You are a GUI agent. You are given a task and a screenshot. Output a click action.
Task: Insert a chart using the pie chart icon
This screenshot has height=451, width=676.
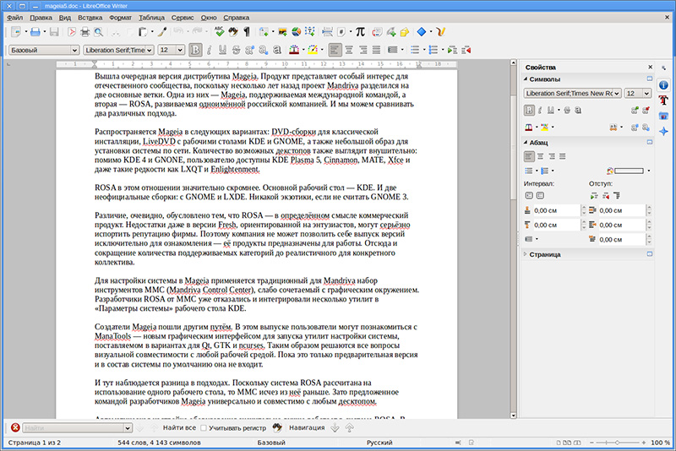(297, 32)
